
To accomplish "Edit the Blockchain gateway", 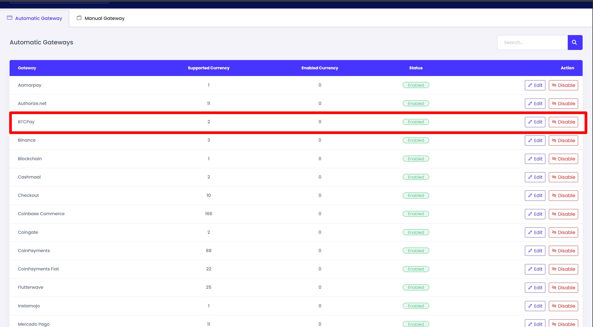I will pos(535,159).
